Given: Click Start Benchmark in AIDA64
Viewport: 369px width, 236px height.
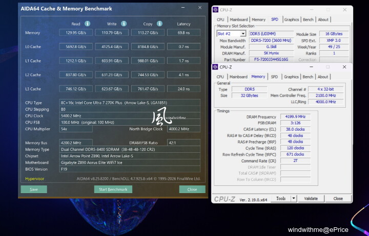Looking at the screenshot, I should pos(113,190).
